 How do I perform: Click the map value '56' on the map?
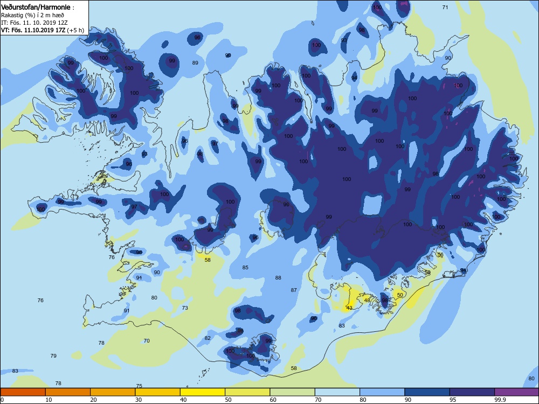coord(440,255)
